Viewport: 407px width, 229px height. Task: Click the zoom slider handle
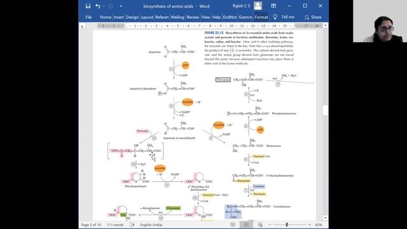tap(287, 225)
